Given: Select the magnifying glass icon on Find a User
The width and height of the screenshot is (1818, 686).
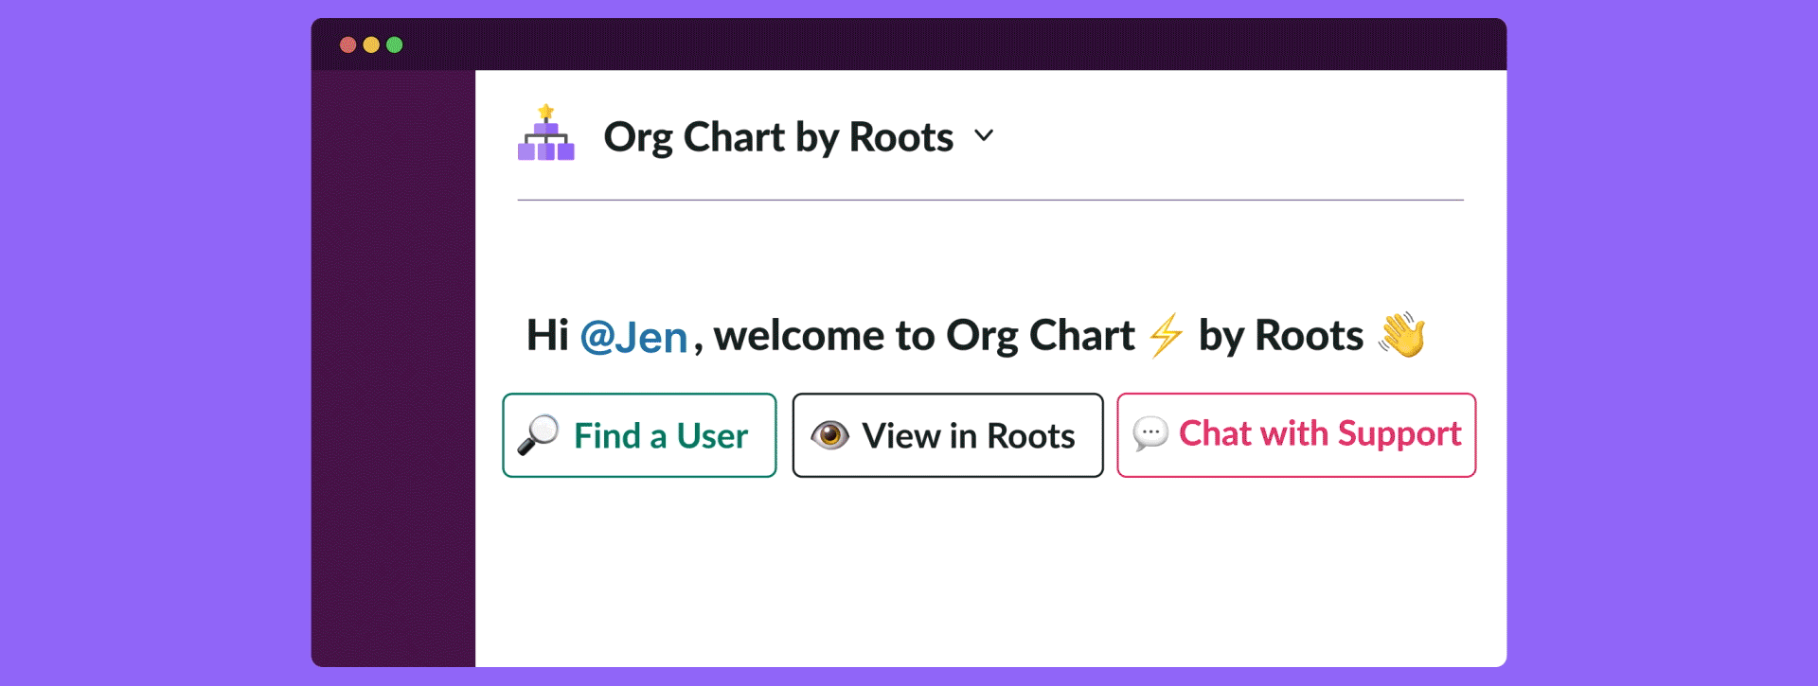Looking at the screenshot, I should click(538, 434).
